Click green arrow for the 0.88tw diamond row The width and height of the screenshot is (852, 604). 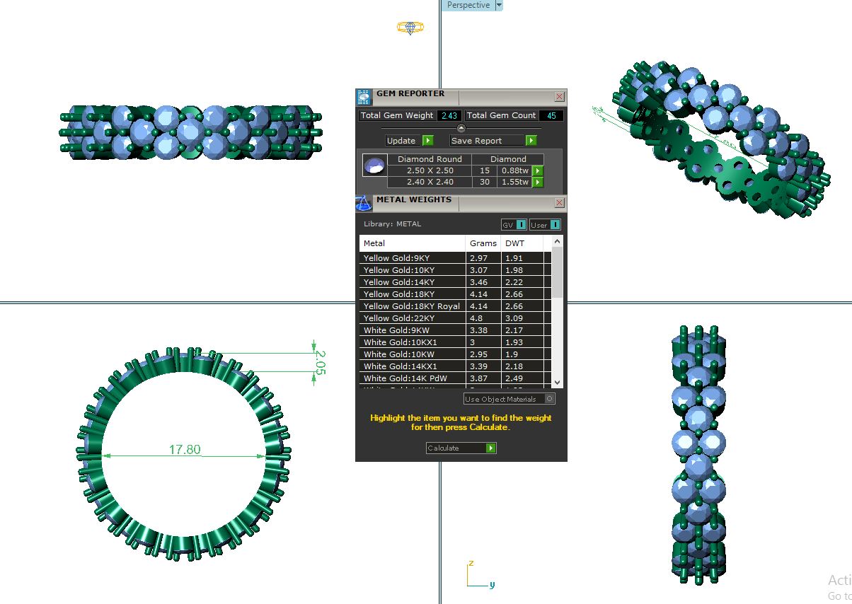[537, 170]
